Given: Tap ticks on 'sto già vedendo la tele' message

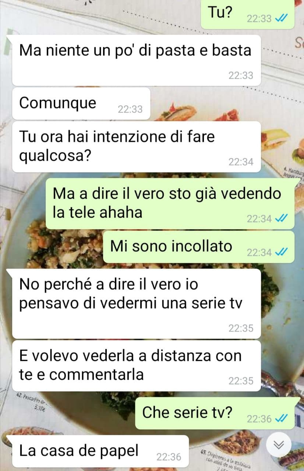Looking at the screenshot, I should [281, 219].
